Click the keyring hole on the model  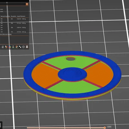tap(71, 59)
